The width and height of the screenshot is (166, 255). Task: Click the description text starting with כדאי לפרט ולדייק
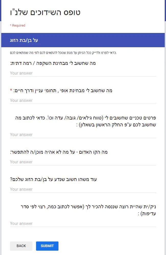coord(62,53)
